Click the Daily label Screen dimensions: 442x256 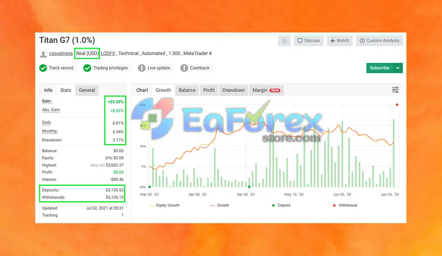[46, 123]
